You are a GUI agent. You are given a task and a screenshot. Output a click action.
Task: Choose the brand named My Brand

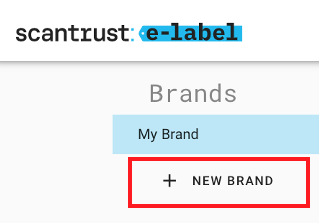[x=169, y=134]
